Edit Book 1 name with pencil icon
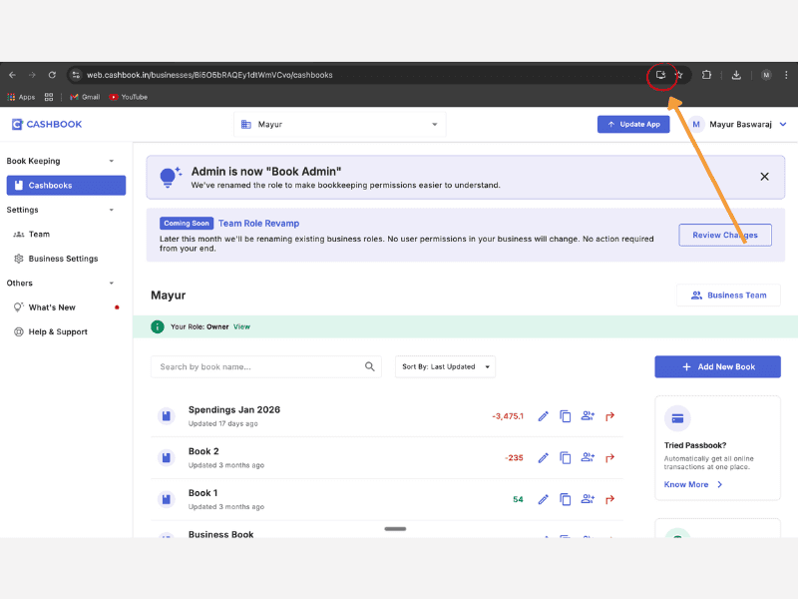Screen dimensions: 798x599 (x=543, y=500)
